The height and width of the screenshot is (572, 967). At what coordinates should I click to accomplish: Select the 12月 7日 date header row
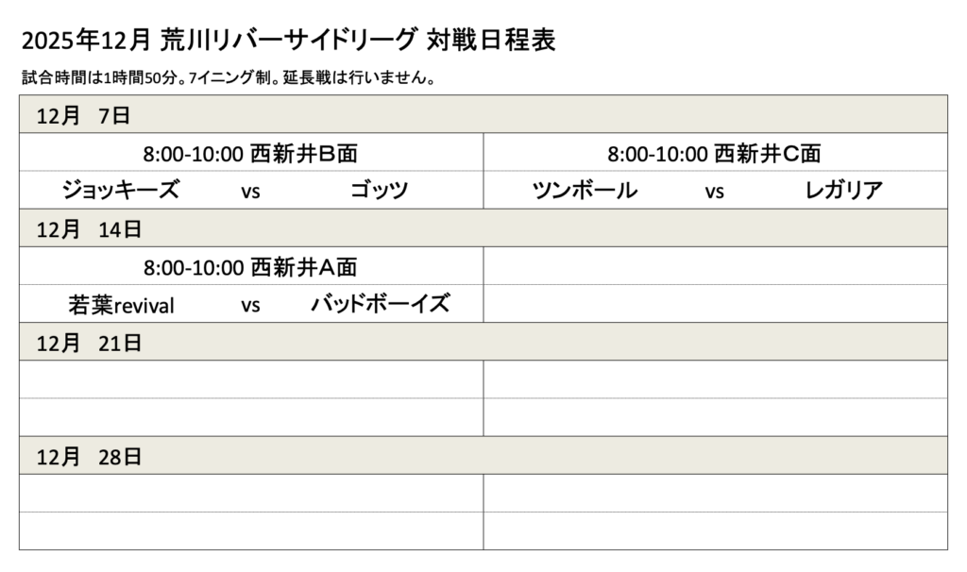click(x=483, y=115)
